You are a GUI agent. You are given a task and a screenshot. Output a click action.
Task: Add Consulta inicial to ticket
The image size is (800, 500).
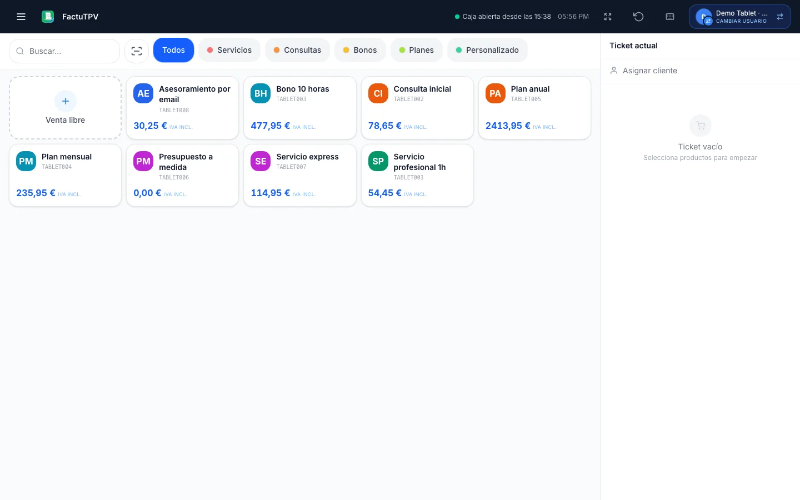pos(417,108)
